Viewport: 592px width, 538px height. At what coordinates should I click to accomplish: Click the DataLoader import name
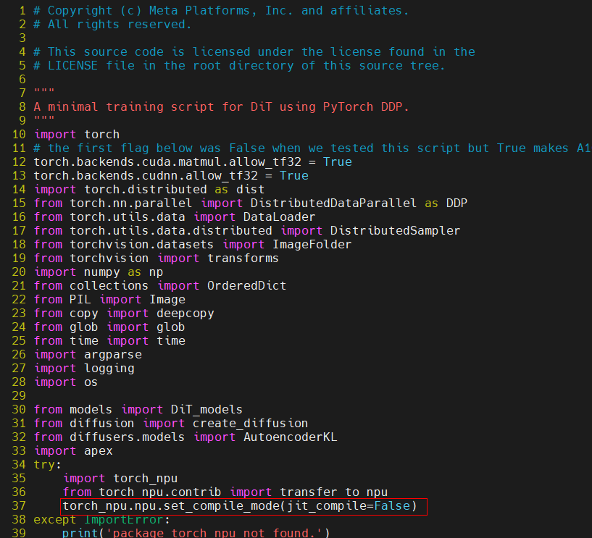coord(279,217)
